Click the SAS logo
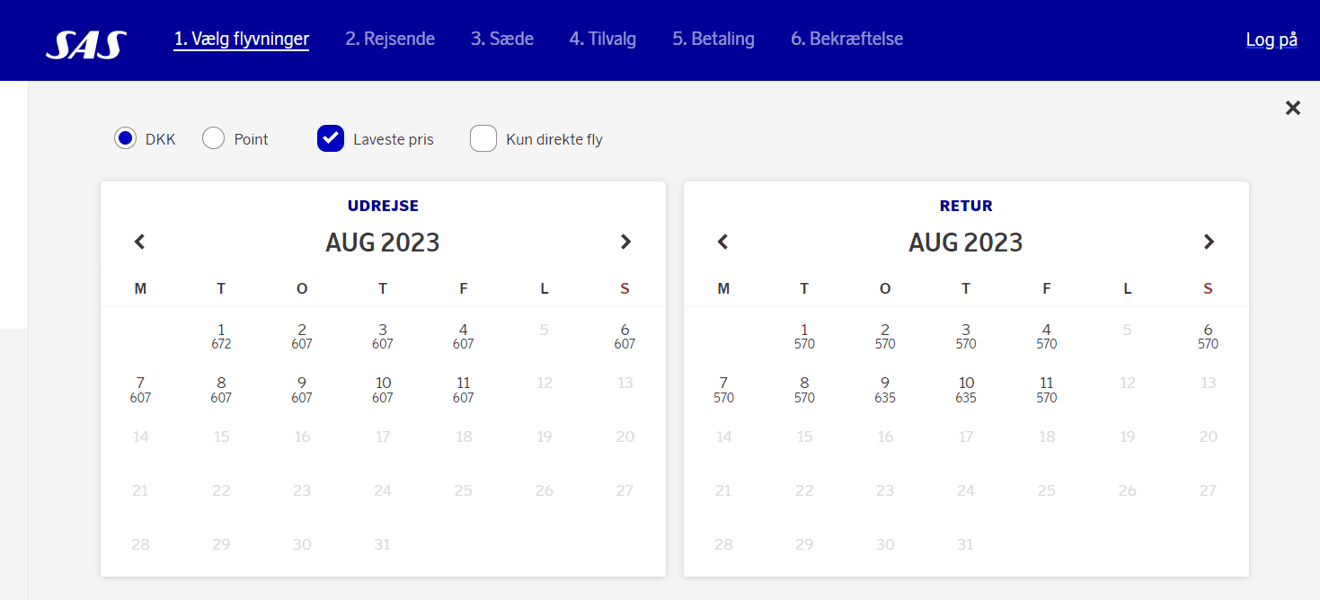Viewport: 1320px width, 600px height. (86, 44)
